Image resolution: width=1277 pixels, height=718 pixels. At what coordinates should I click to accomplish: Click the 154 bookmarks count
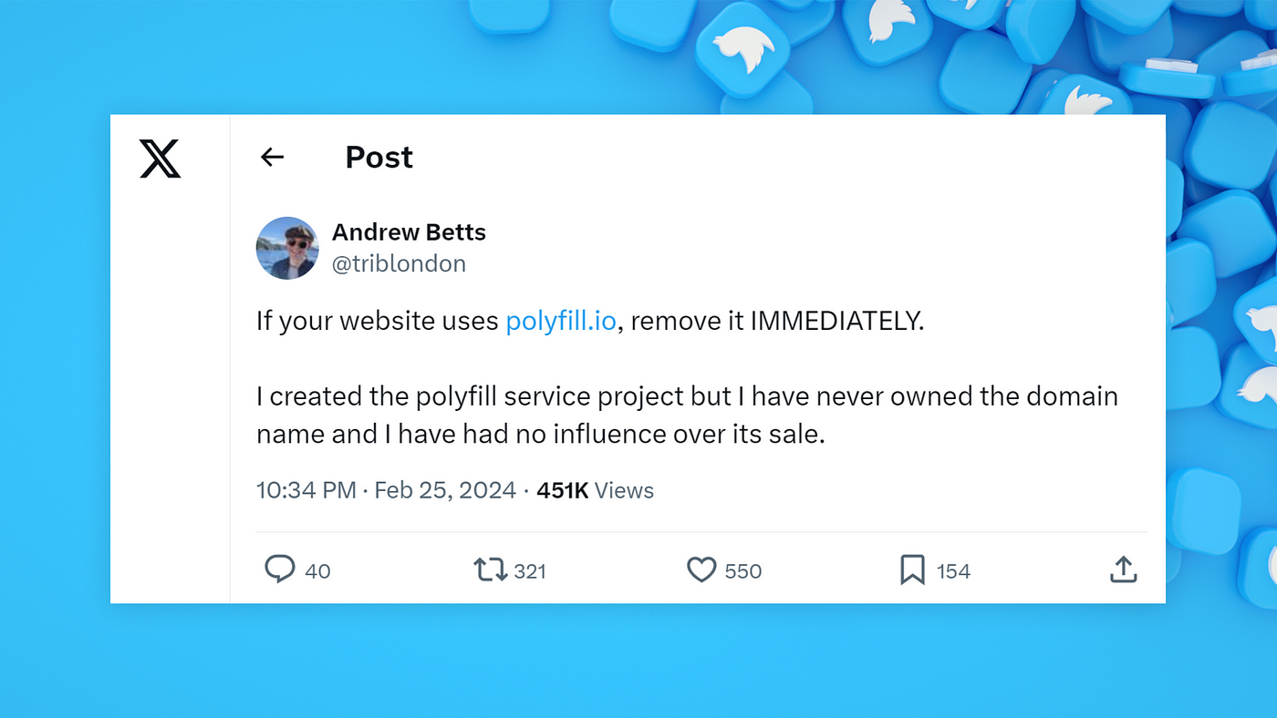pyautogui.click(x=953, y=571)
